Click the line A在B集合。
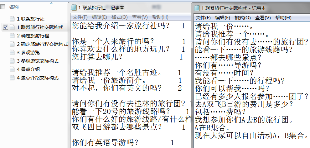Screen dimensions: 310x148 (212, 127)
